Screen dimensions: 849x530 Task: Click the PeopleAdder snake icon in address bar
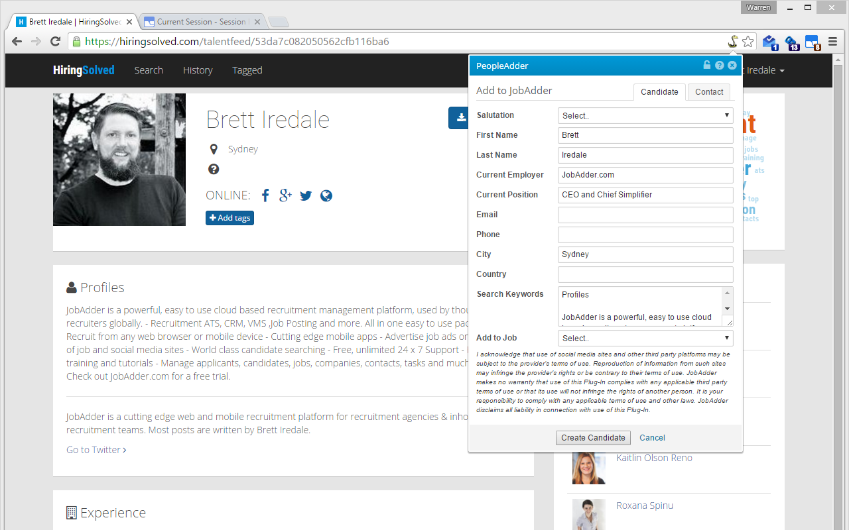pyautogui.click(x=732, y=40)
